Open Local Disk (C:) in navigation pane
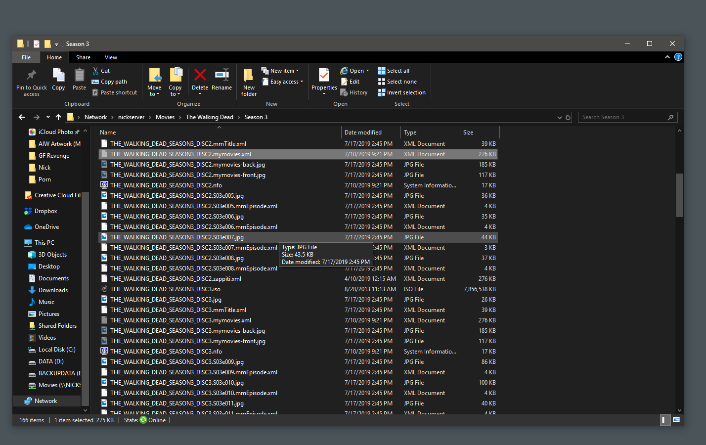The image size is (706, 445). click(x=52, y=350)
